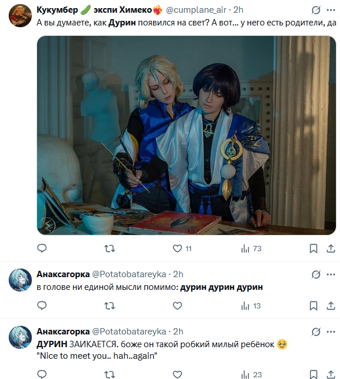This screenshot has height=379, width=340.
Task: Enlarge the cosplay painting photo
Action: pyautogui.click(x=187, y=135)
